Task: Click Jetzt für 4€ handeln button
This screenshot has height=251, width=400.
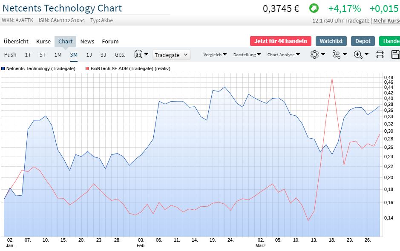Action: pos(281,41)
